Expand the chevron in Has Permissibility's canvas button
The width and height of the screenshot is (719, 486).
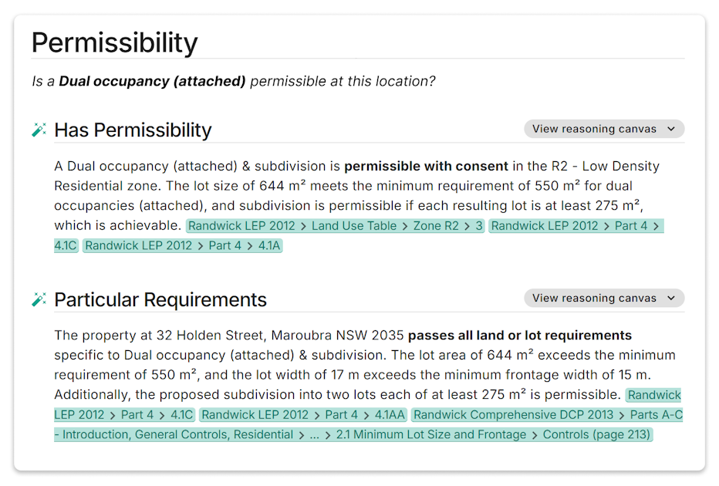[x=671, y=129]
